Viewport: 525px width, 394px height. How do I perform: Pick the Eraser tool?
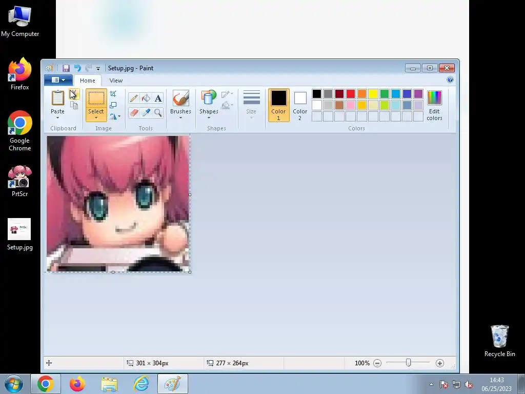(134, 112)
